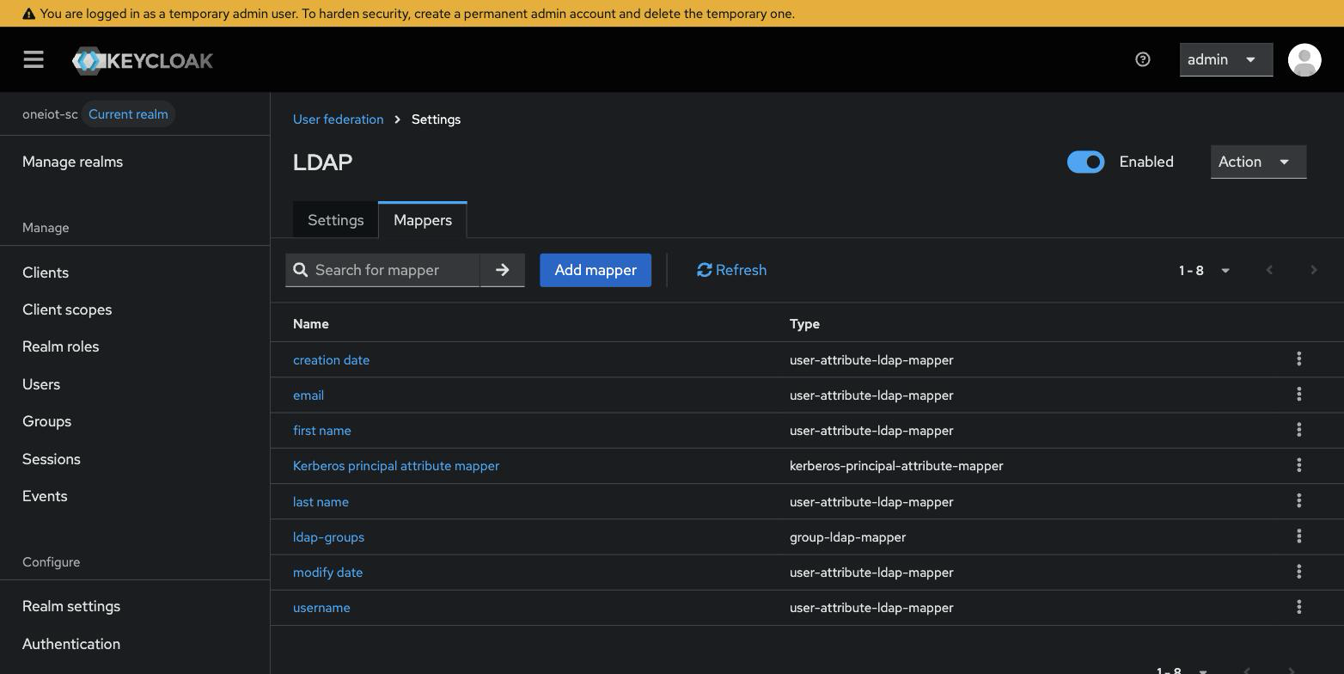Expand the 1 - 8 per-page dropdown at top
1344x674 pixels.
coord(1204,270)
